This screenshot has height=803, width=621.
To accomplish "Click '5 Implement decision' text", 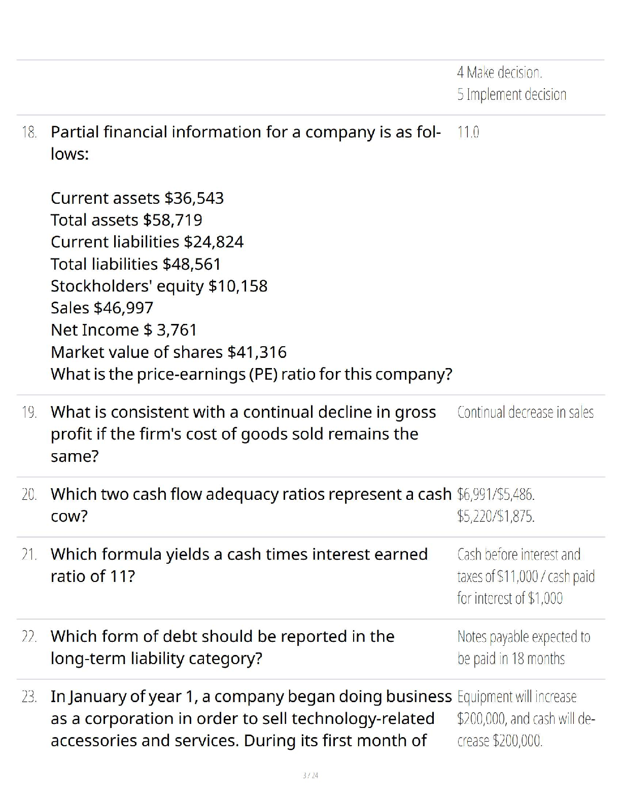I will (x=511, y=94).
